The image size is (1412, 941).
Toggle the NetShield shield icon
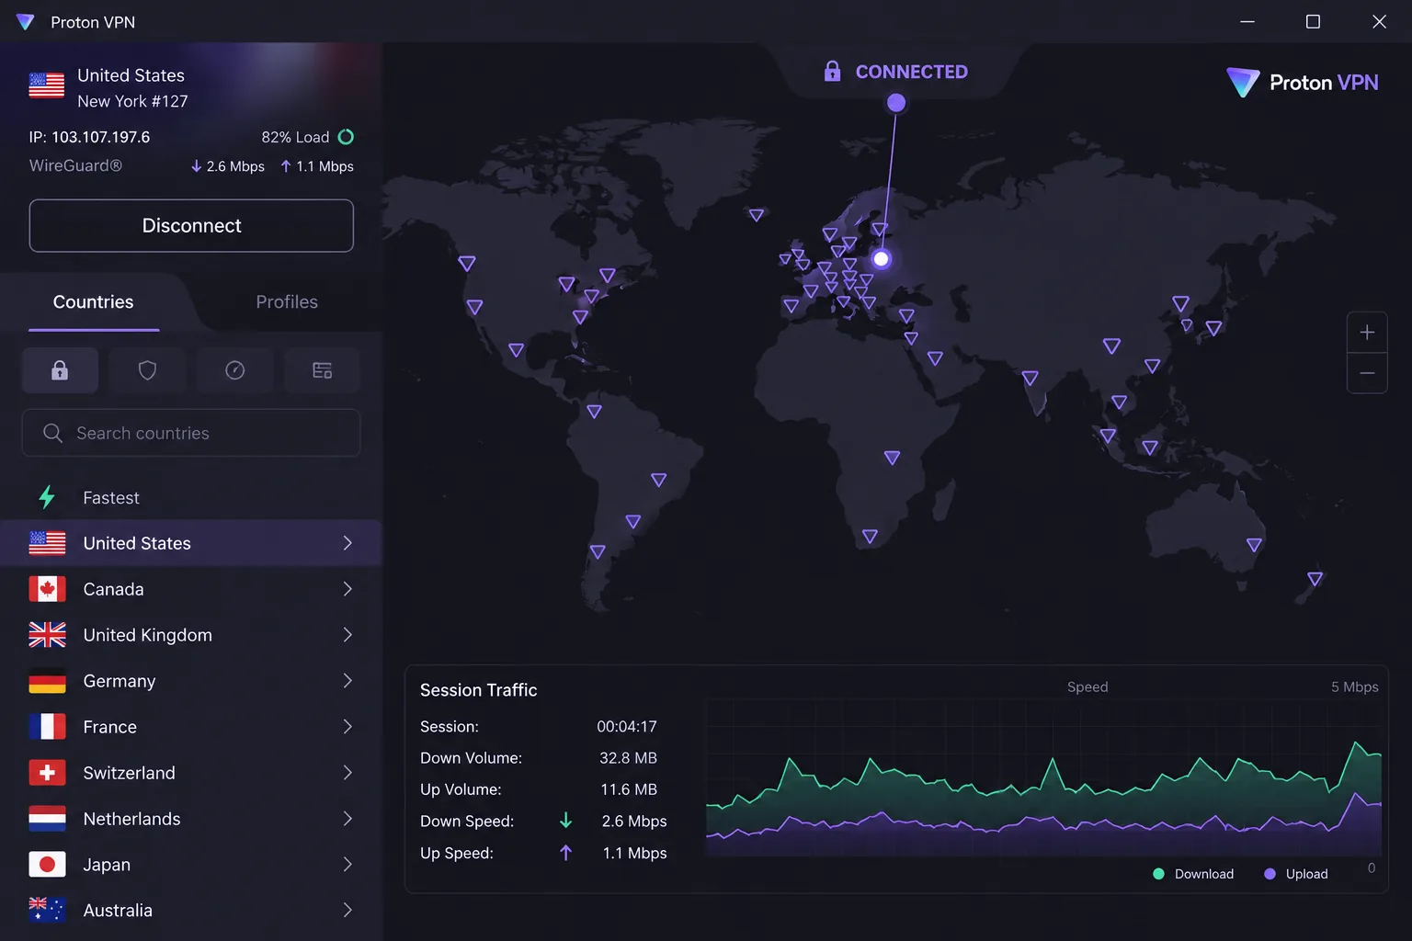pos(147,370)
